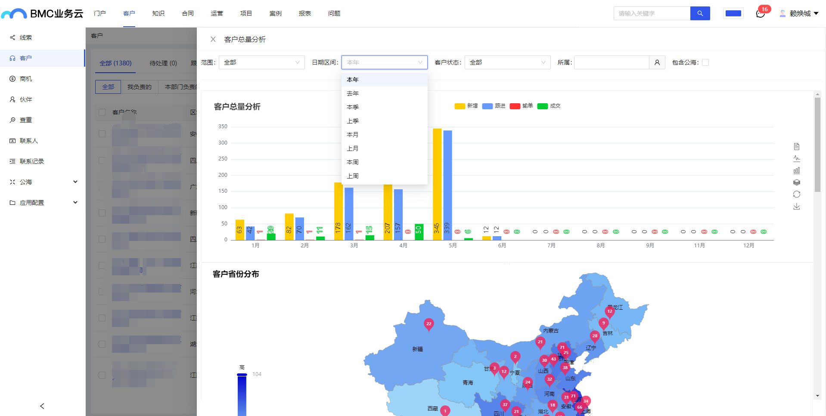Toggle 跟进 legend series
The height and width of the screenshot is (416, 826).
[494, 106]
